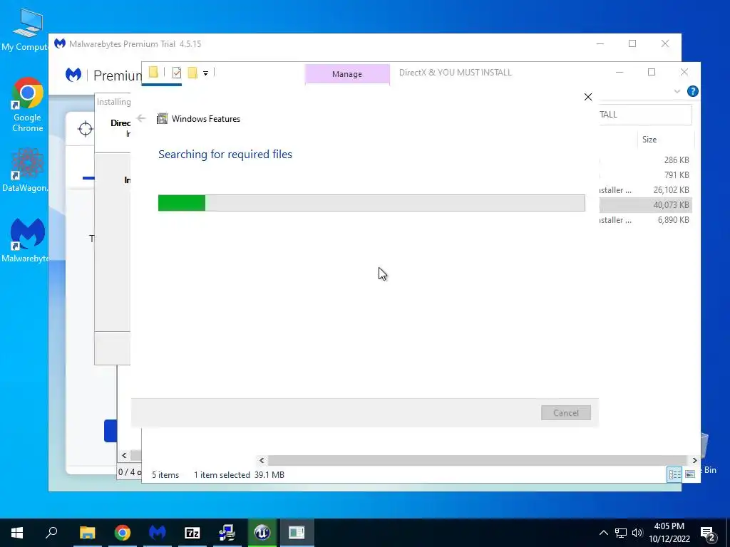The height and width of the screenshot is (547, 730).
Task: Select the file row sized 286 KB
Action: pos(645,160)
